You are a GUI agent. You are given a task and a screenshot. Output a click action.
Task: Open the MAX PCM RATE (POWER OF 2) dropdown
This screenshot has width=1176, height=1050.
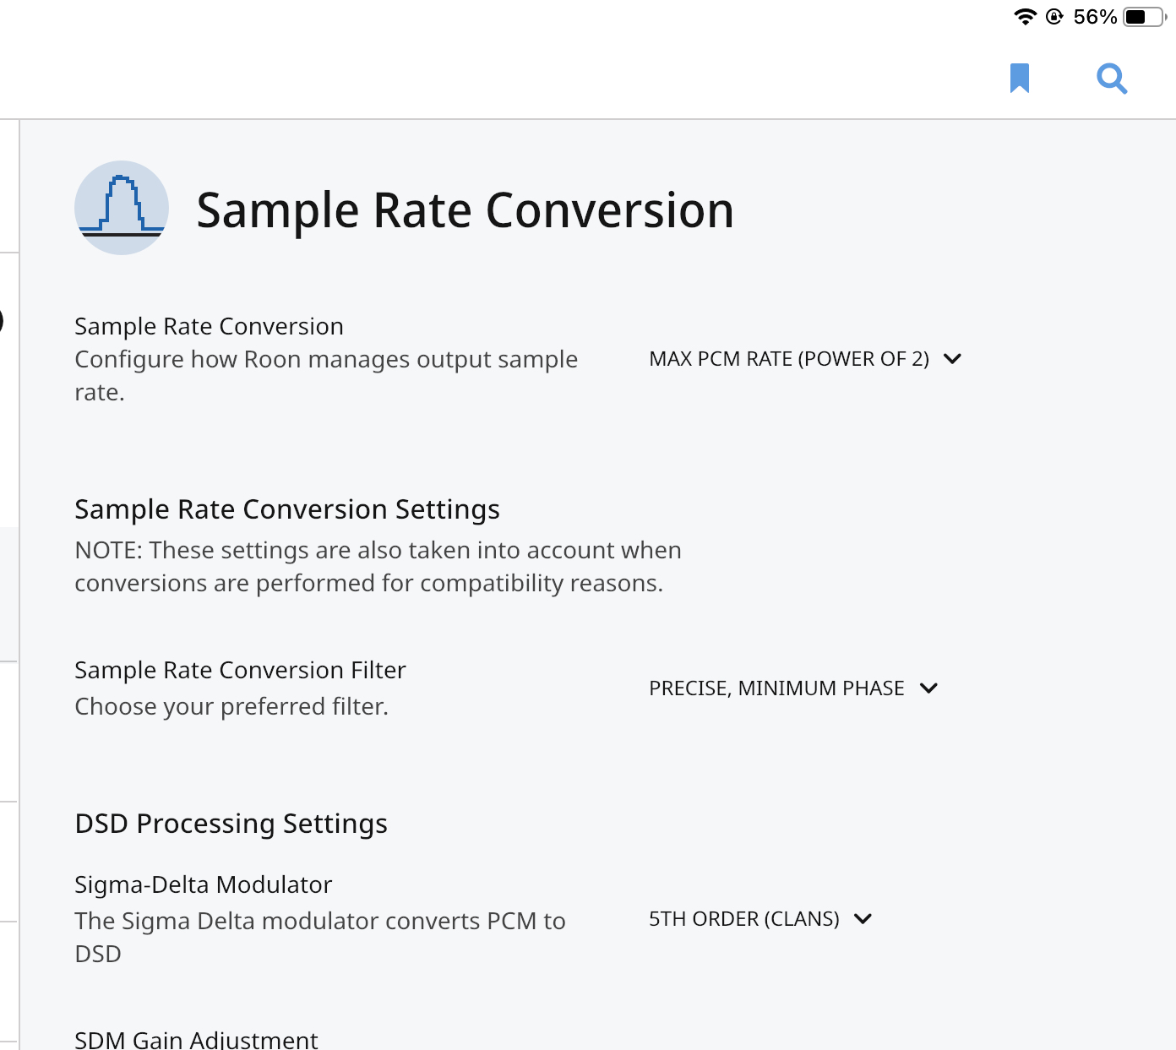click(789, 359)
